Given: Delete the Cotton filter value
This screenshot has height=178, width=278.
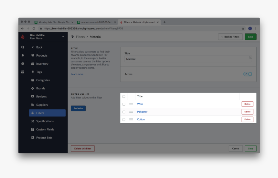Looking at the screenshot, I should (x=247, y=119).
